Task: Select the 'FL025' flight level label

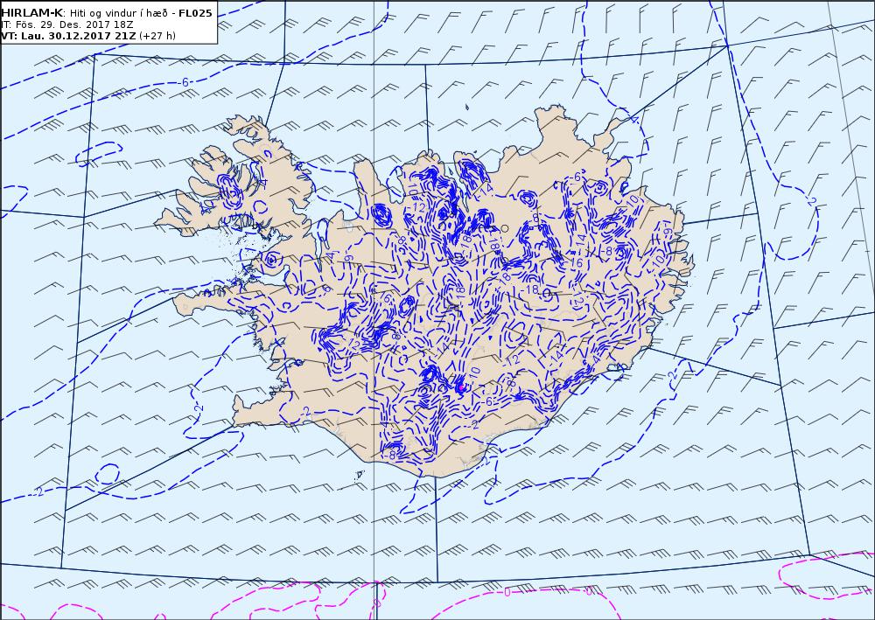Action: click(x=195, y=13)
